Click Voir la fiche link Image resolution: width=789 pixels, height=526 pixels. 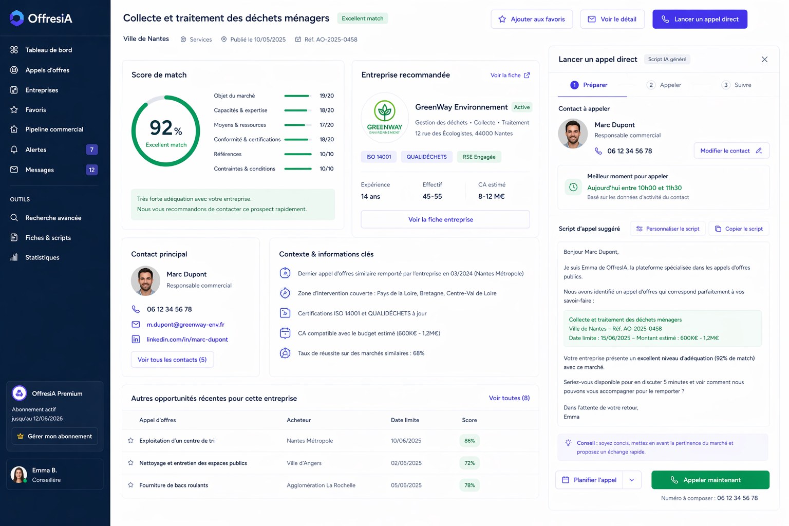[505, 75]
